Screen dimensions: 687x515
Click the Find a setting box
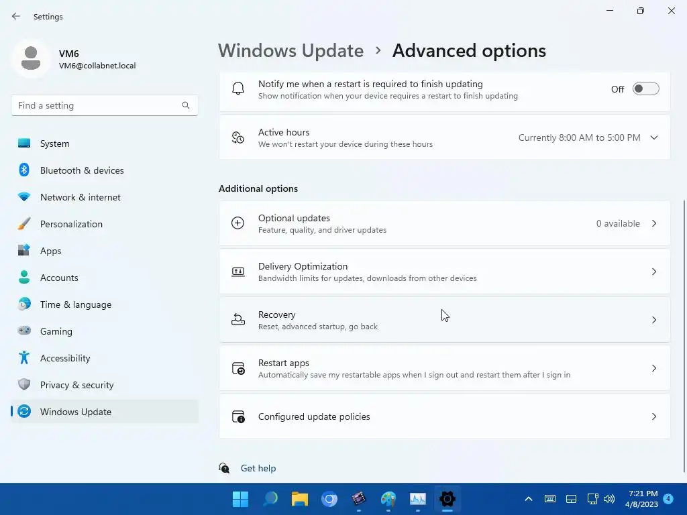pos(104,105)
